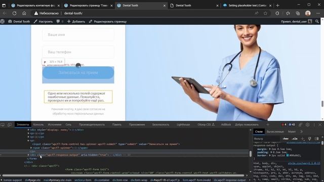This screenshot has height=182, width=324.
Task: Expand padding shorthand in styles
Action: click(x=271, y=152)
